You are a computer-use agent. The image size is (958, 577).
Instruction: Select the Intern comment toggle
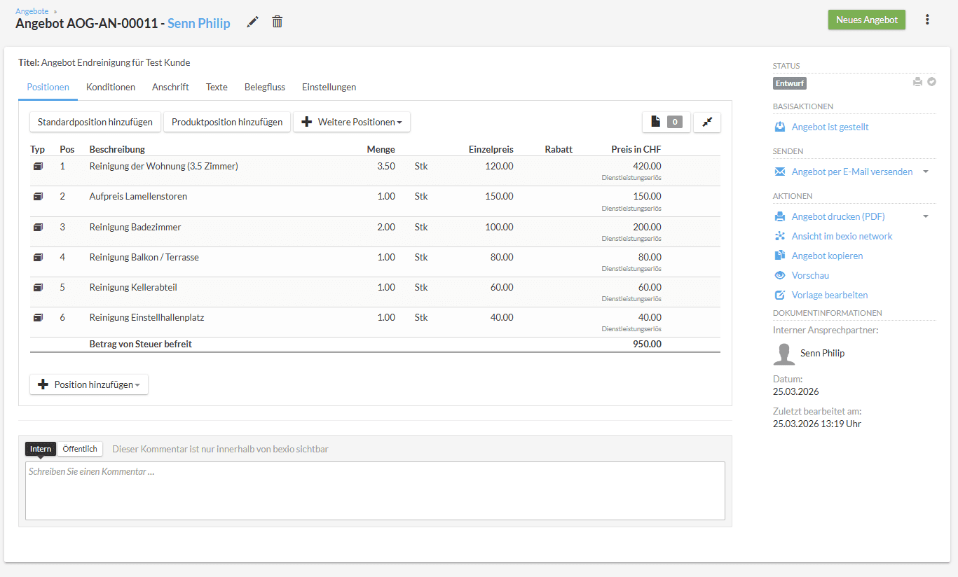[x=41, y=449]
